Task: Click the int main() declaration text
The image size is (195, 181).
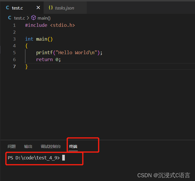Action: 39,39
